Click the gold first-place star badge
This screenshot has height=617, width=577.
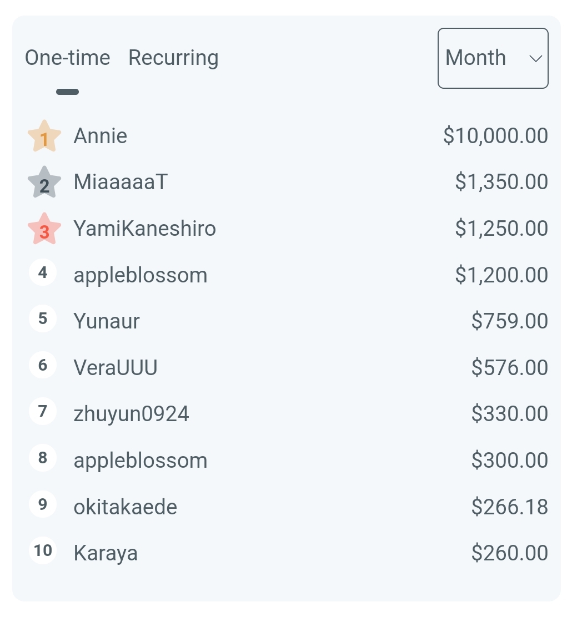[x=44, y=136]
